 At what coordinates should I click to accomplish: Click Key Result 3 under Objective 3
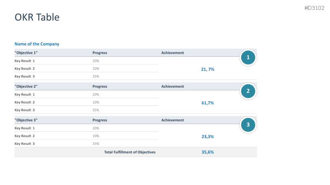click(x=24, y=144)
